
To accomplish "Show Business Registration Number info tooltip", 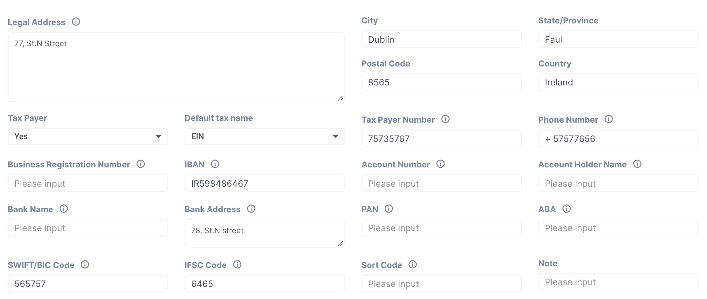I will [x=141, y=164].
